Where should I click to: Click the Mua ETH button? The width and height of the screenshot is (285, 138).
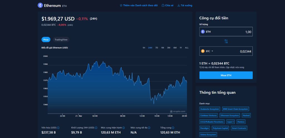pyautogui.click(x=226, y=75)
